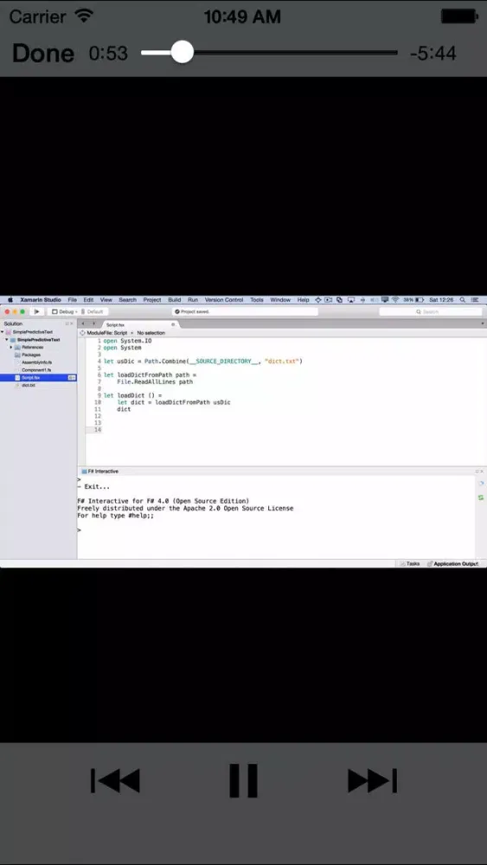Open the Project menu

click(x=152, y=299)
